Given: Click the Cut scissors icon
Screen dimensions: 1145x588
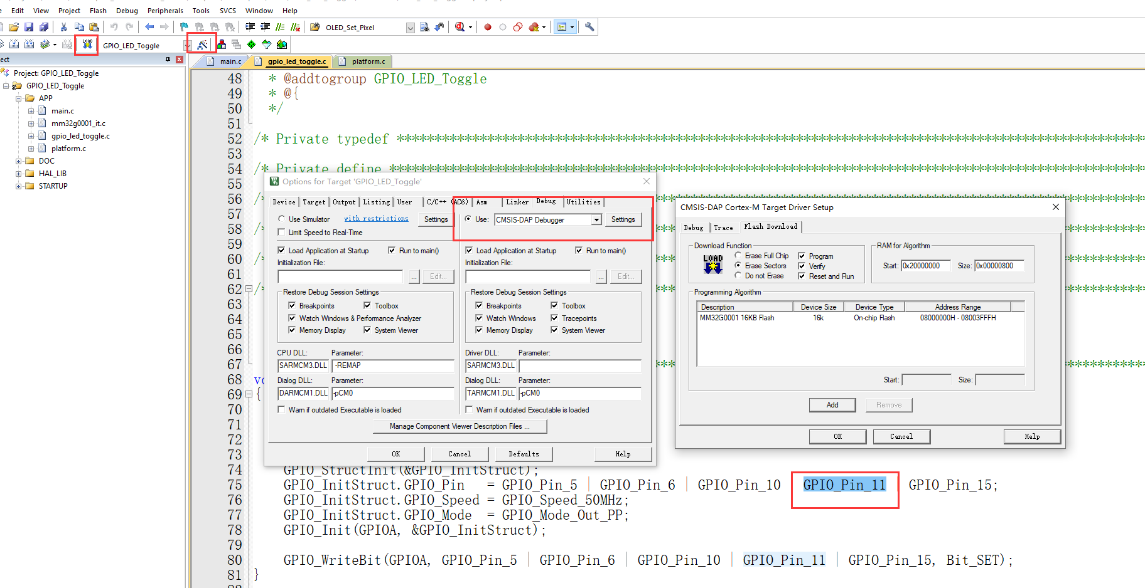Looking at the screenshot, I should 63,27.
